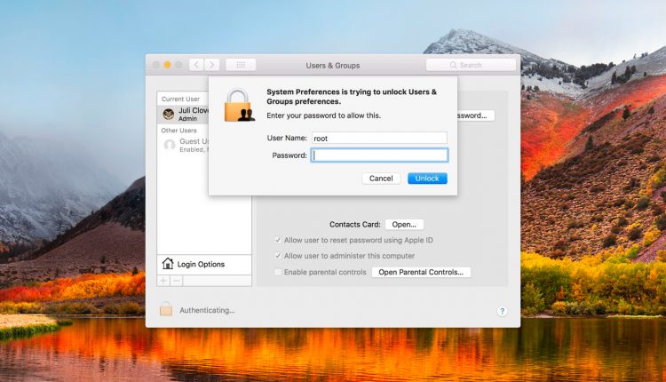Viewport: 666px width, 382px height.
Task: Toggle Allow user to reset password using Apple ID
Action: 278,240
